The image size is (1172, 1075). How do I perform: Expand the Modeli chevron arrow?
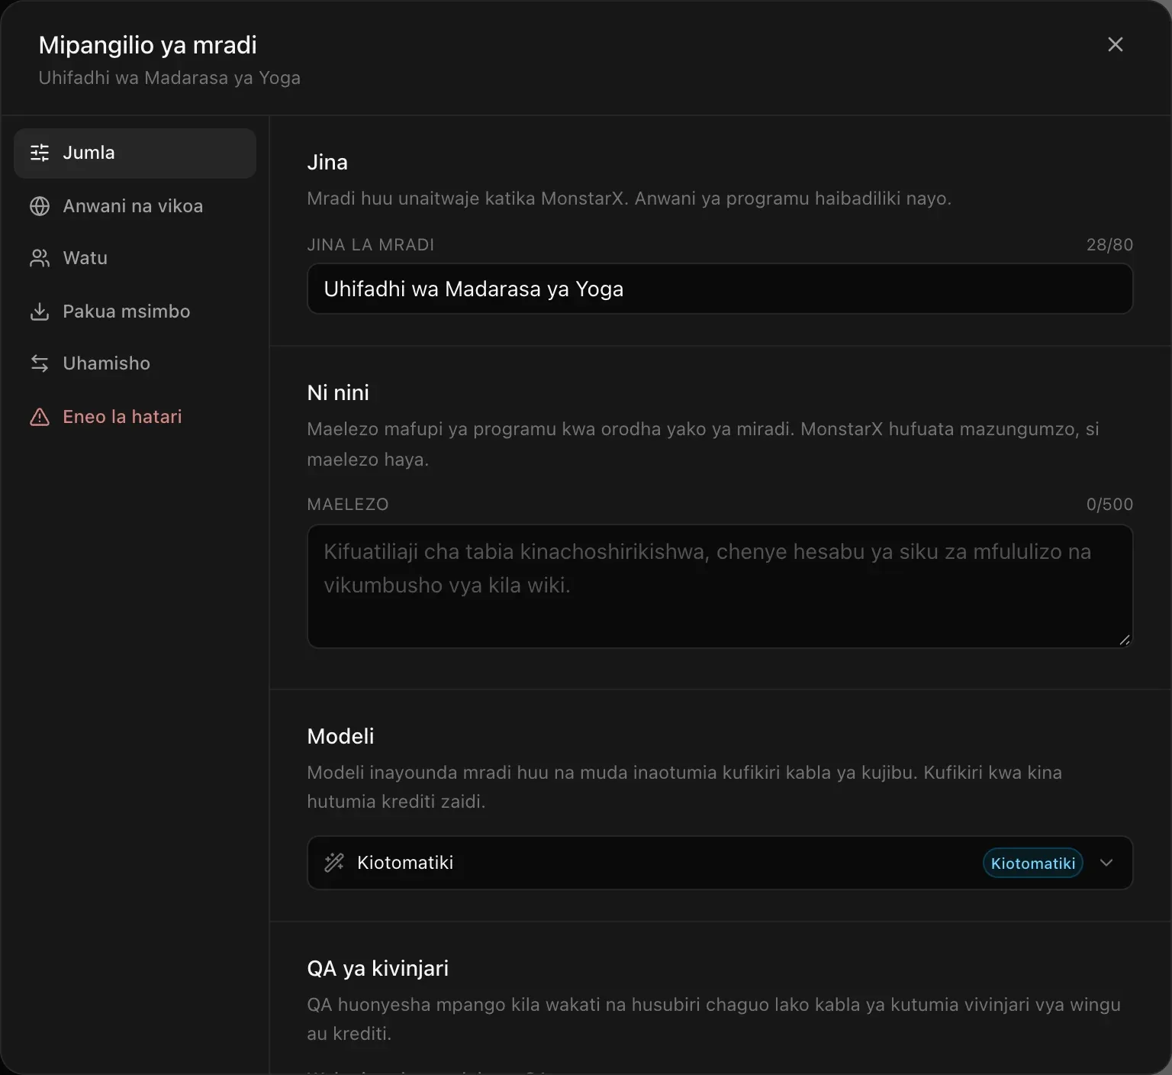click(1106, 863)
